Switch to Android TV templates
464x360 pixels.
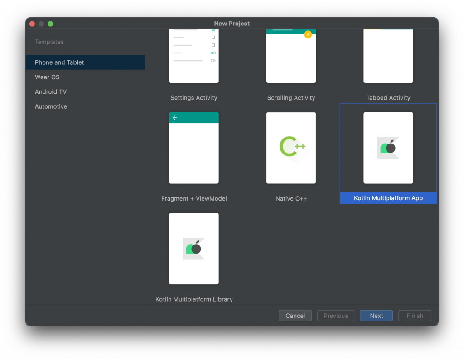click(85, 92)
